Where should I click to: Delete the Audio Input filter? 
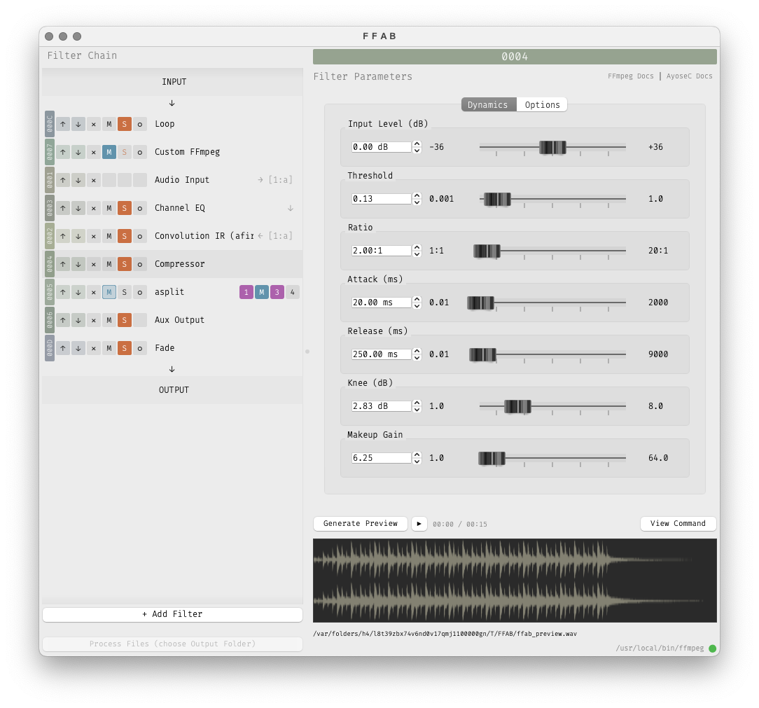tap(94, 180)
